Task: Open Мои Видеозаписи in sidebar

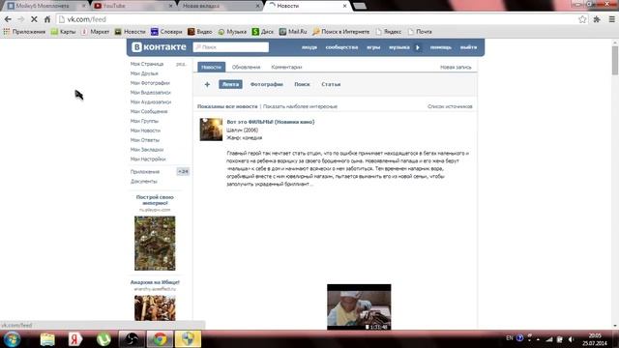Action: [151, 93]
